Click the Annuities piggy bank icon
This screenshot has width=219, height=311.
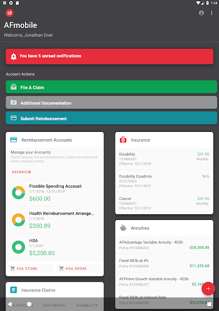click(x=123, y=228)
